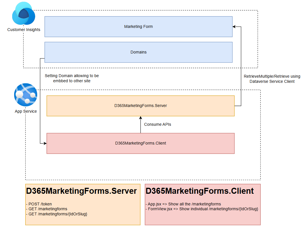The width and height of the screenshot is (302, 235).
Task: Click '- GET /marketingforms/{IdOrSlug}' line
Action: click(57, 214)
